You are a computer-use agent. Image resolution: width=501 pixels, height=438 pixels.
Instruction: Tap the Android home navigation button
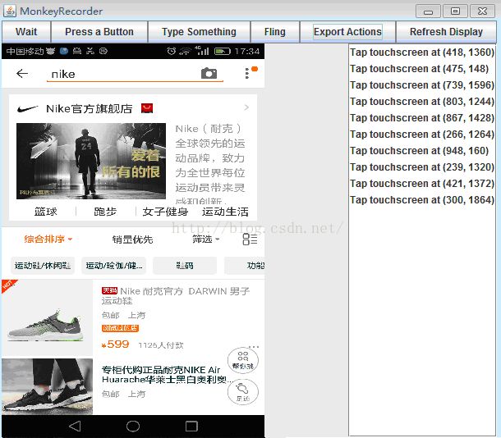tap(133, 427)
